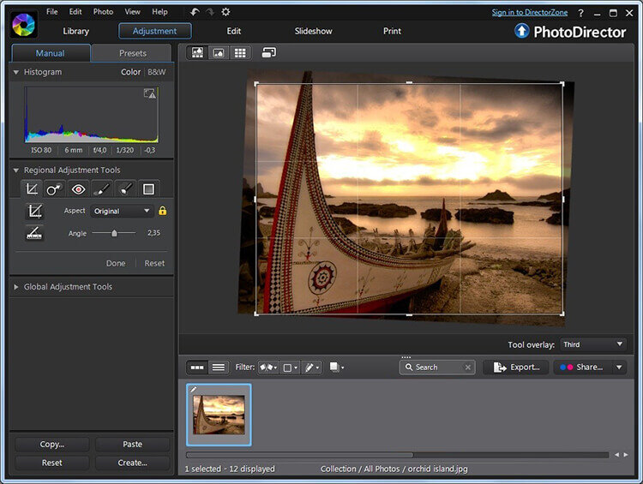Expand the Global Adjustment Tools section

point(68,287)
